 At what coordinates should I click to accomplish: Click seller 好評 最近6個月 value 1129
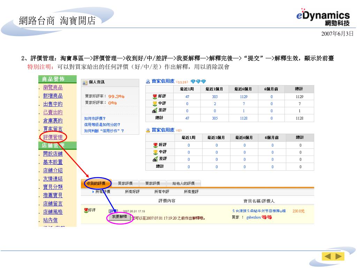click(x=244, y=97)
